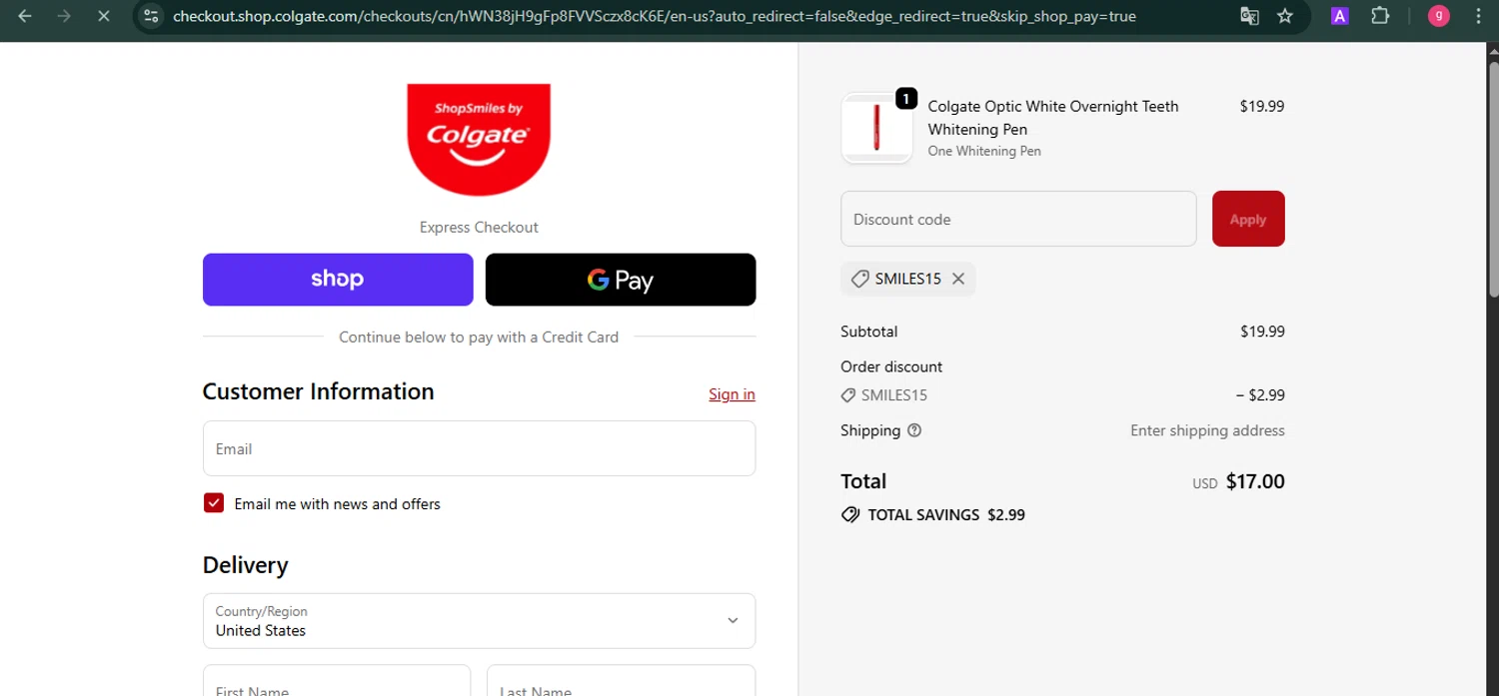This screenshot has width=1499, height=696.
Task: Click 'Continue below to pay with a Credit Card'
Action: point(479,337)
